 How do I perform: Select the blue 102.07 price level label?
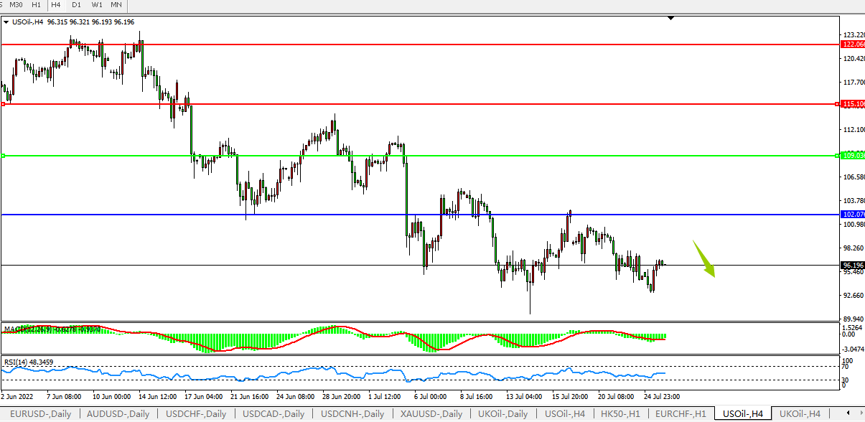[x=853, y=215]
